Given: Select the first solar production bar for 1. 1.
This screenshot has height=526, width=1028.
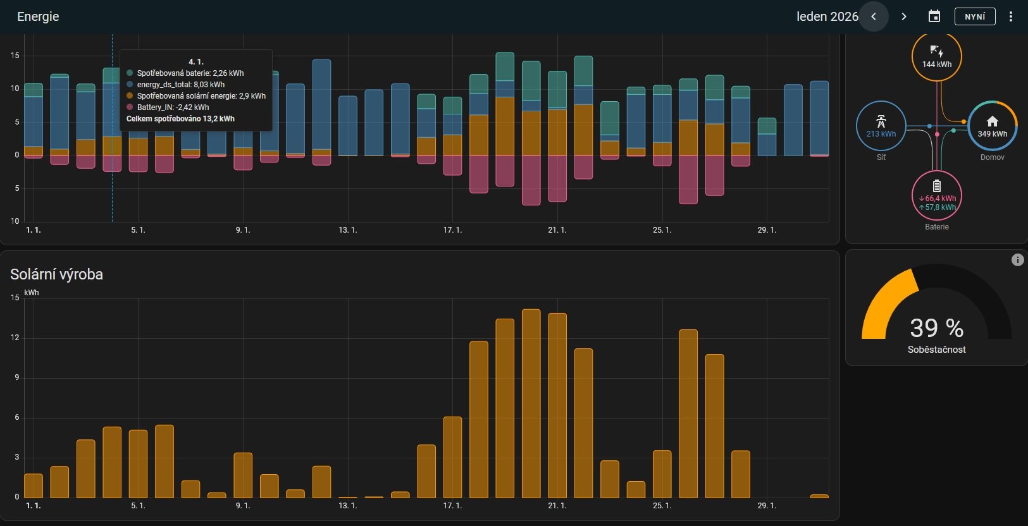Looking at the screenshot, I should [34, 486].
